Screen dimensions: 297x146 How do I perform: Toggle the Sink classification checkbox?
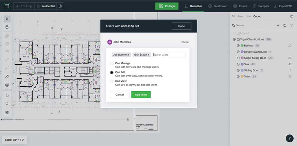pyautogui.click(x=238, y=64)
